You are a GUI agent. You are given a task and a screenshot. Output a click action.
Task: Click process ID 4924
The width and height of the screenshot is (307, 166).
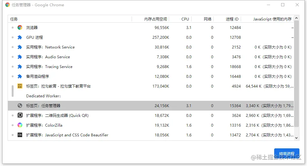[236, 86]
